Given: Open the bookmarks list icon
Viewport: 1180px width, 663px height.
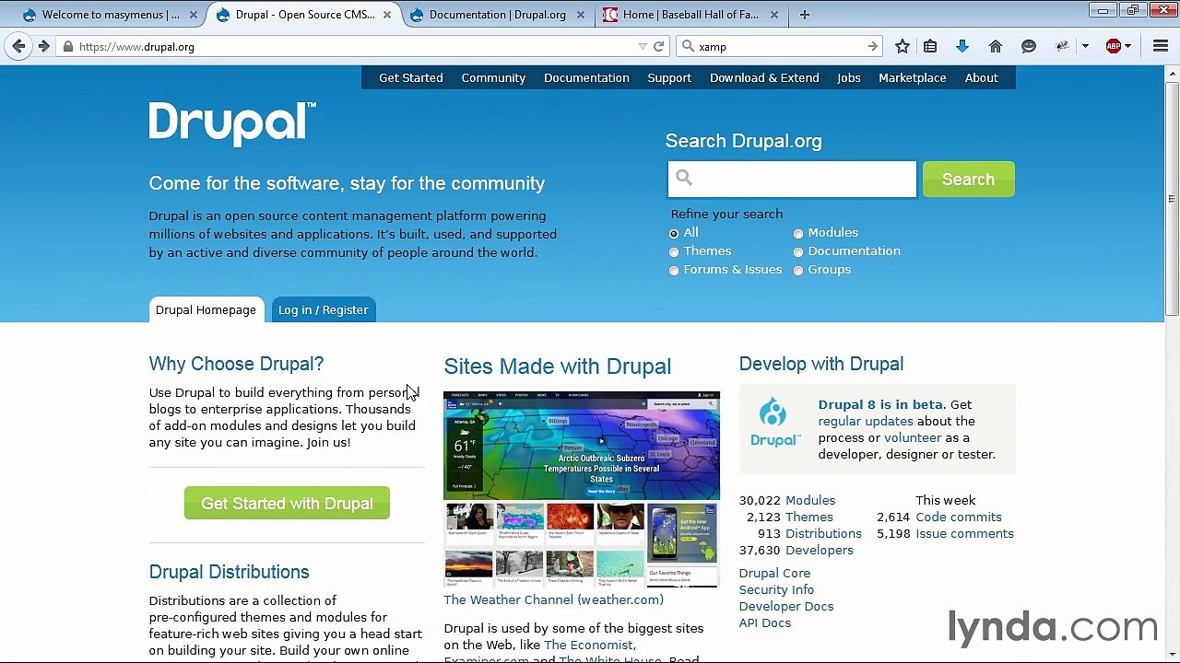Looking at the screenshot, I should [x=930, y=46].
